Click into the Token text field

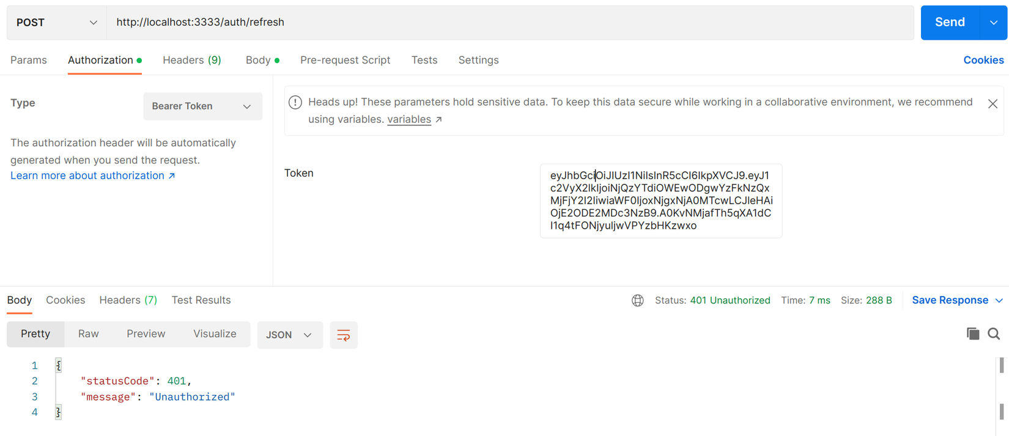660,201
